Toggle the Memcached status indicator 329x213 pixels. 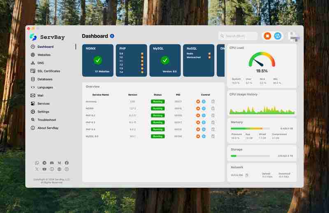tap(209, 57)
